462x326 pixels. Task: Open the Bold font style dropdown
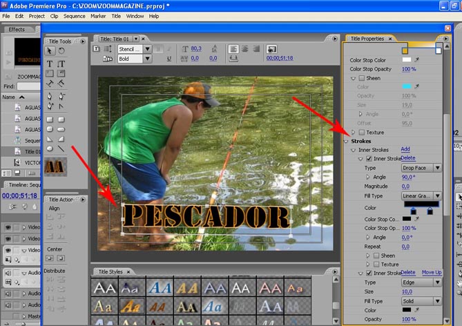pos(134,59)
